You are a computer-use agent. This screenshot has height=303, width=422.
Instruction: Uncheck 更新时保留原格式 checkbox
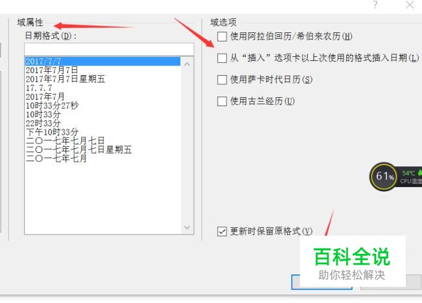point(222,231)
